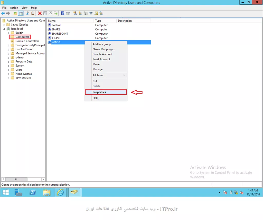Click the Back arrow toolbar icon
Screen dimensions: 263x220
(x=3, y=13)
